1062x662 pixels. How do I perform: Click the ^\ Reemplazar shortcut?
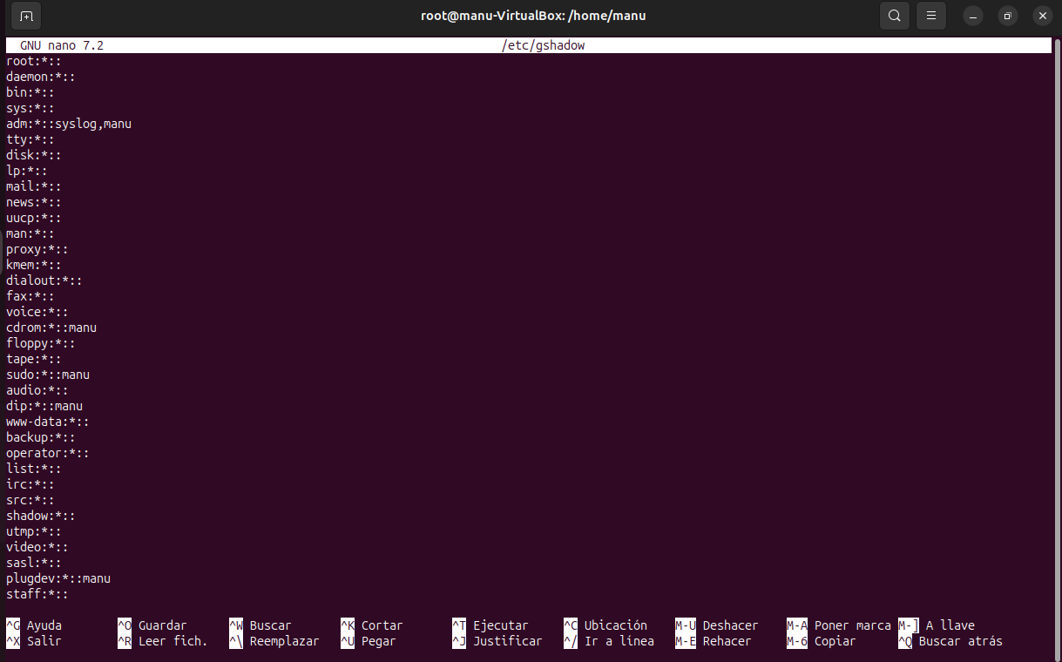point(273,641)
